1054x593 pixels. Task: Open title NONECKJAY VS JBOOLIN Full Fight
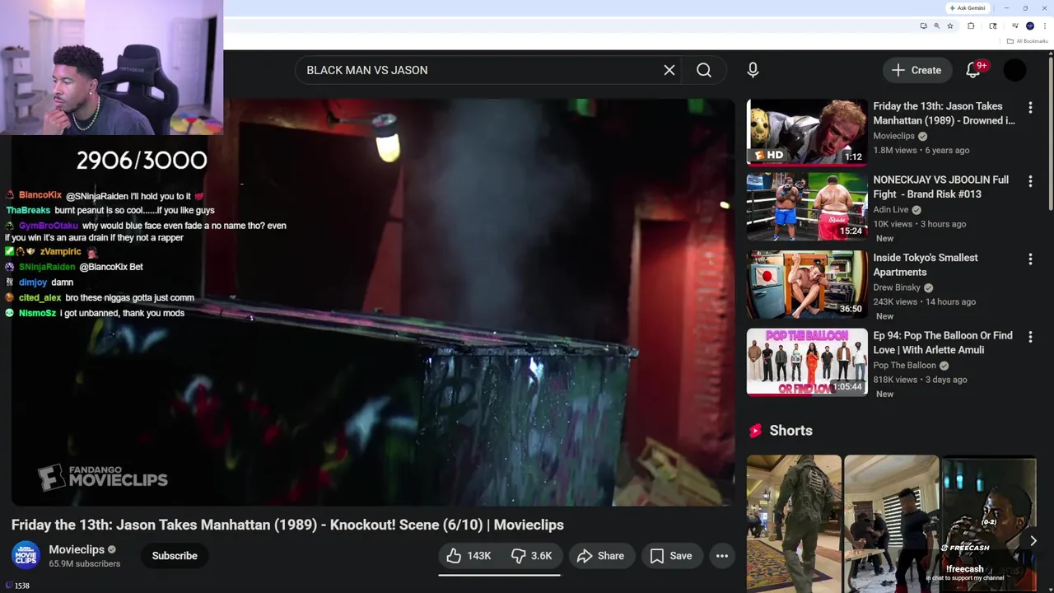pos(941,186)
